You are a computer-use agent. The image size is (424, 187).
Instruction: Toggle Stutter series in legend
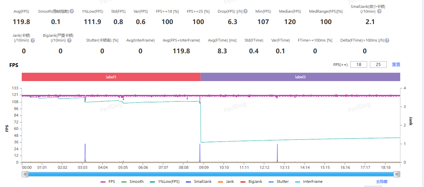279,181
